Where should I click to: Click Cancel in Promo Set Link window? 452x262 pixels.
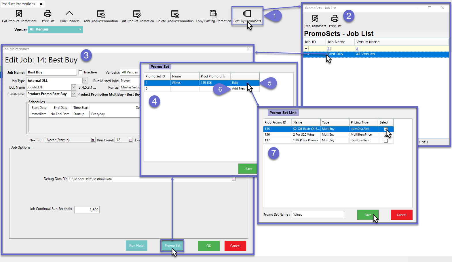click(x=402, y=215)
